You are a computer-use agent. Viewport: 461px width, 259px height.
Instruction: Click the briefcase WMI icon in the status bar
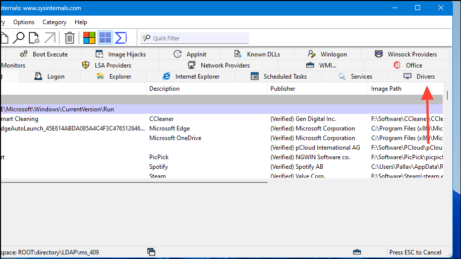coord(357,252)
